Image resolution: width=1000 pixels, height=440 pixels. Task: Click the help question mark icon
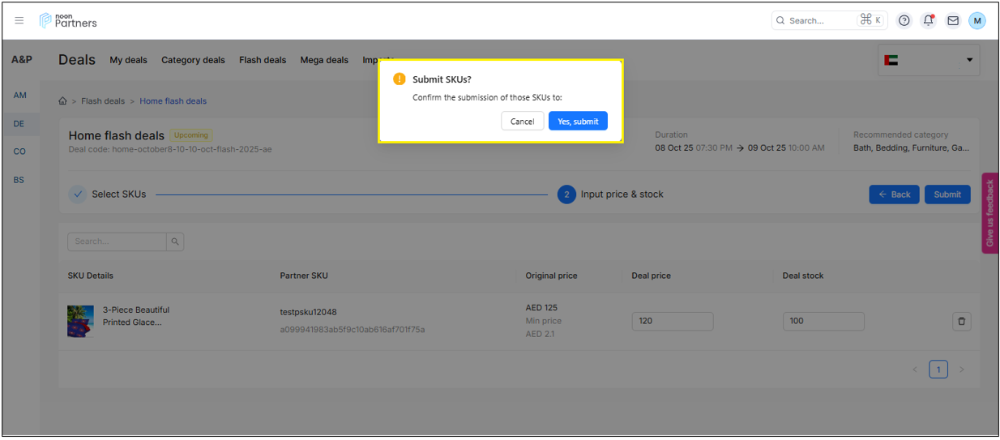pyautogui.click(x=904, y=20)
